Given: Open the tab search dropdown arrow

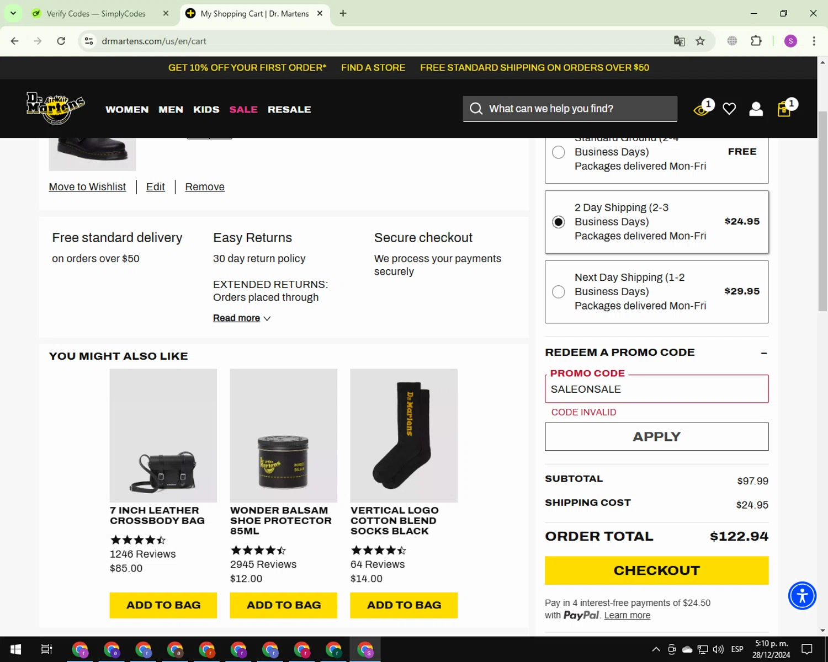Looking at the screenshot, I should (x=13, y=13).
